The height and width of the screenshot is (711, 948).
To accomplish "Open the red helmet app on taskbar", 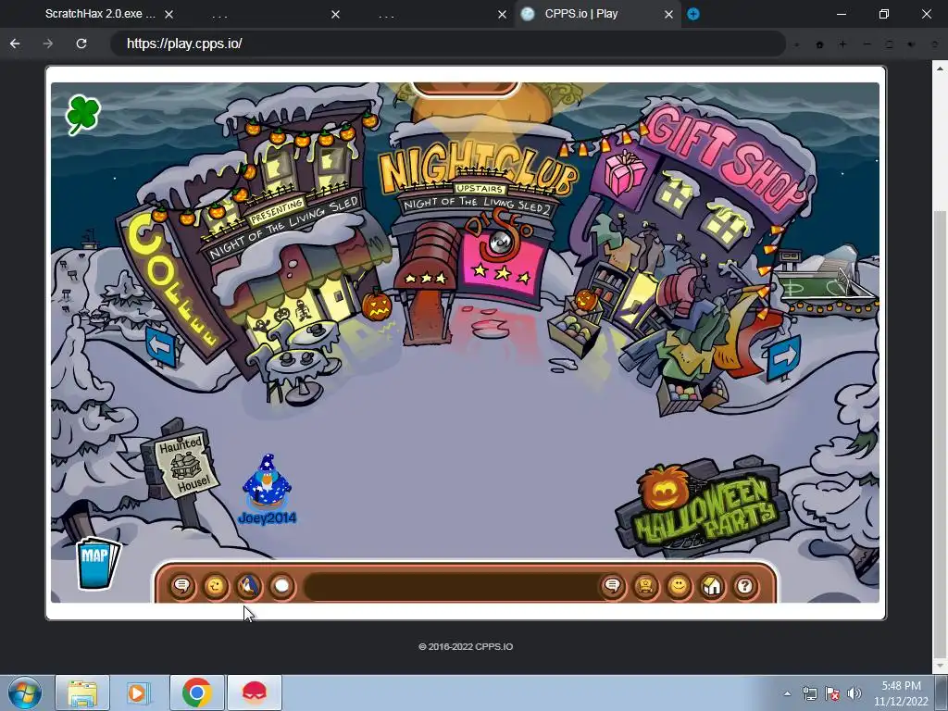I will pos(255,692).
